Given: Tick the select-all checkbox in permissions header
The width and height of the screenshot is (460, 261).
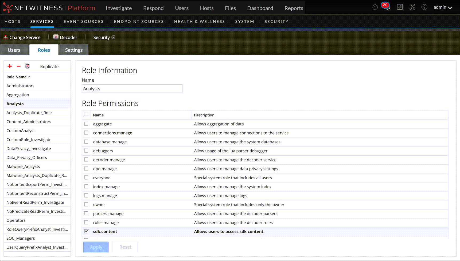Looking at the screenshot, I should click(x=86, y=114).
